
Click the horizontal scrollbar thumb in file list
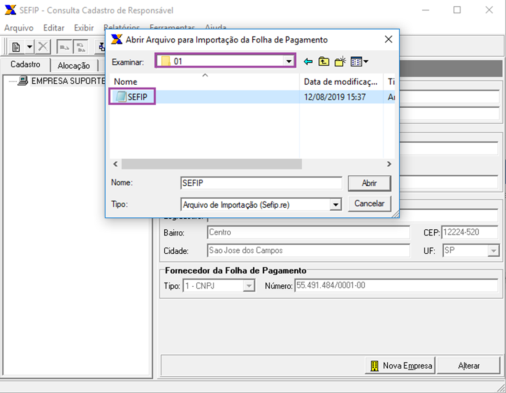212,164
